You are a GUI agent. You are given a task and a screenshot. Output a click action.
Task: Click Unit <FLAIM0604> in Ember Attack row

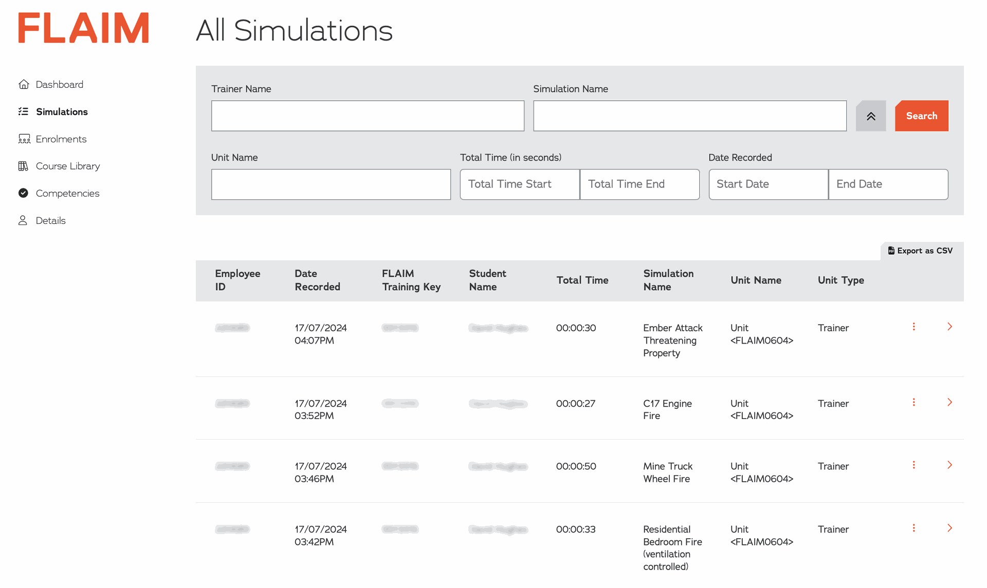click(762, 334)
